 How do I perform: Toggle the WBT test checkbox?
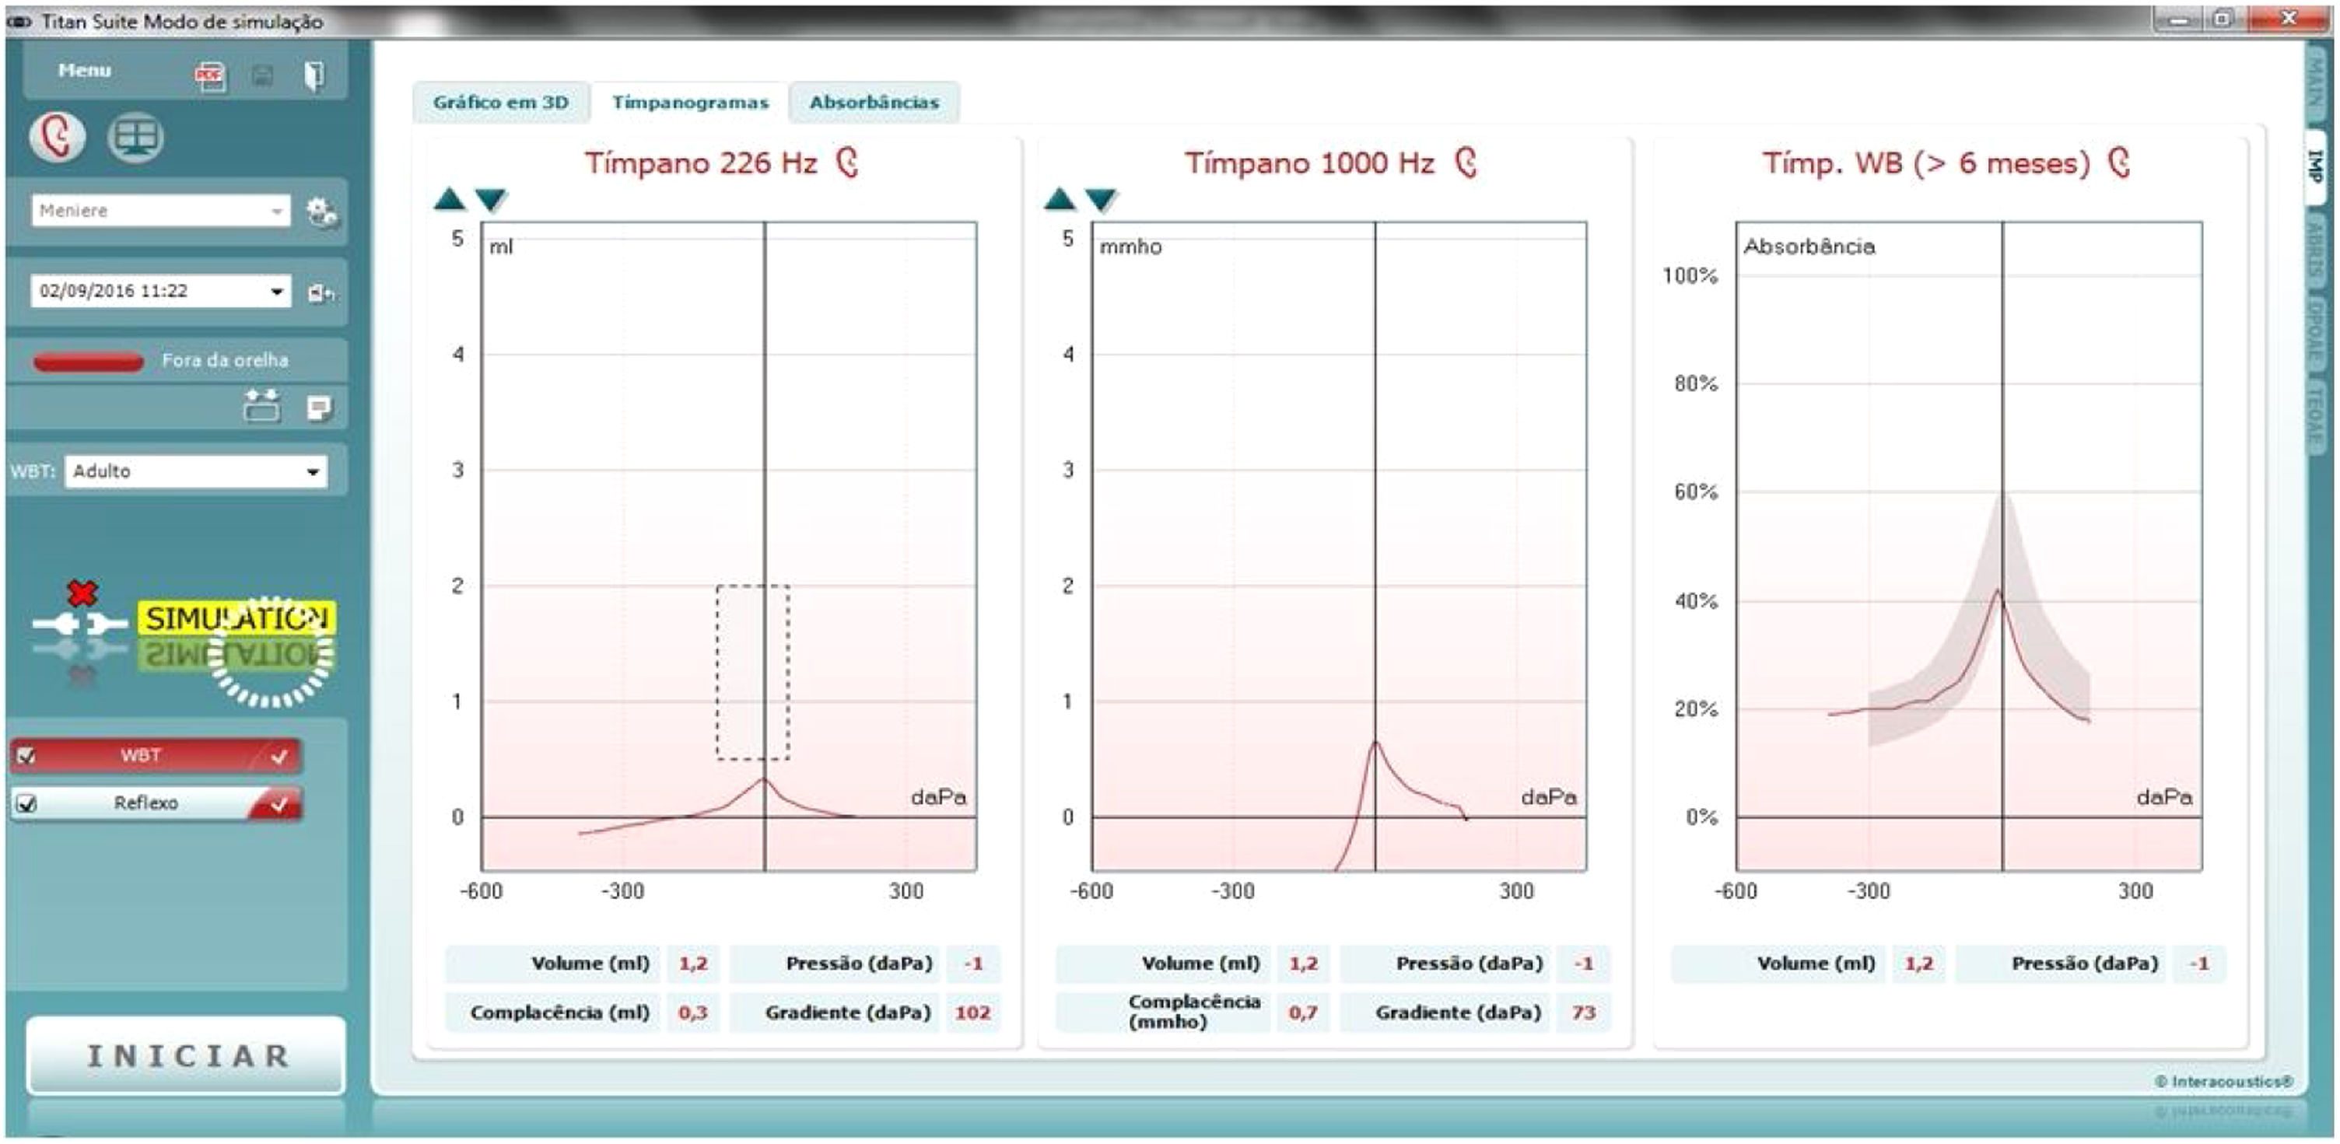pyautogui.click(x=27, y=755)
